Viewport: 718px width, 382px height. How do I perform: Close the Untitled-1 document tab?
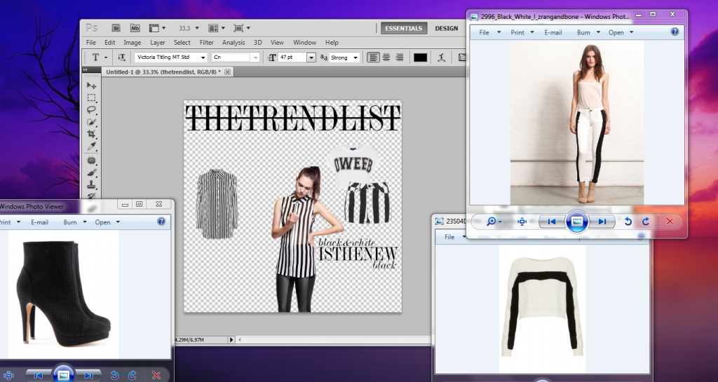point(228,71)
